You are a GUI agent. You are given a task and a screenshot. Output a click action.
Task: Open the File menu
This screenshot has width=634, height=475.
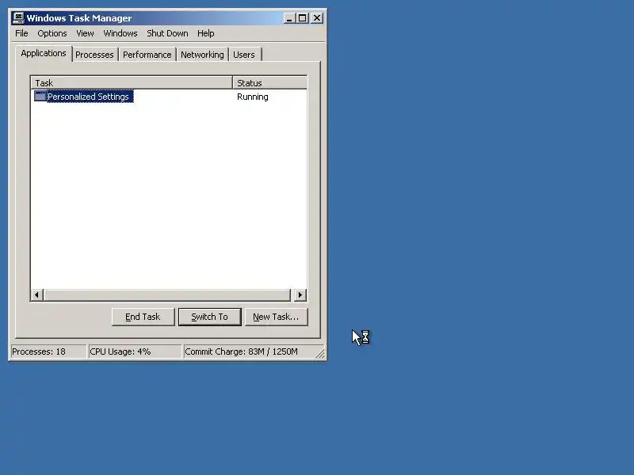tap(21, 33)
